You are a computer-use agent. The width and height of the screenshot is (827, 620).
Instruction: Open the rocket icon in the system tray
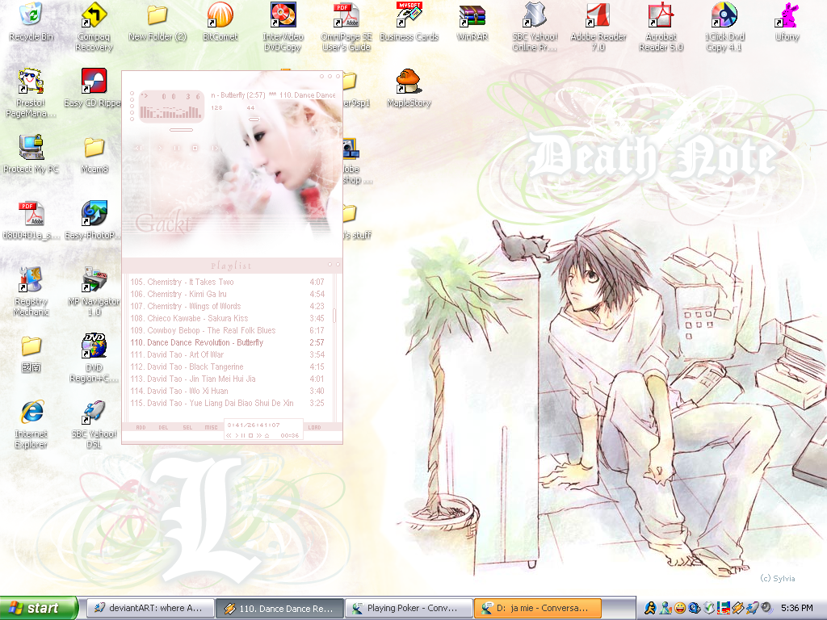(752, 608)
